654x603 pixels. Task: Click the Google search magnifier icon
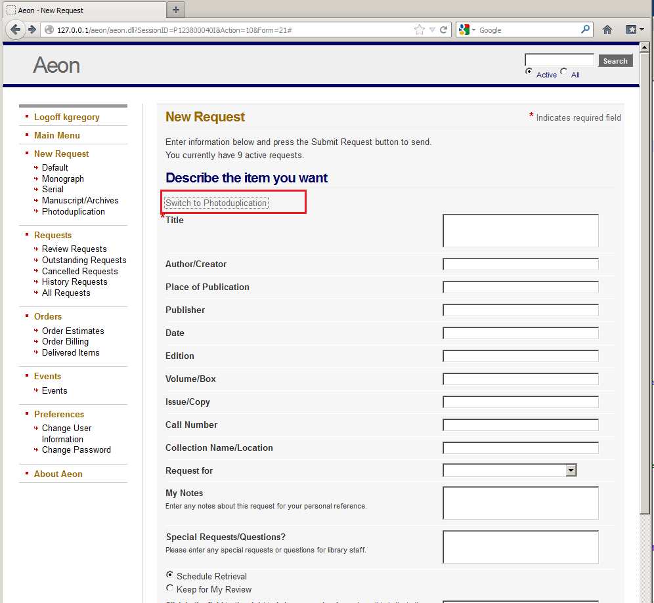coord(586,30)
